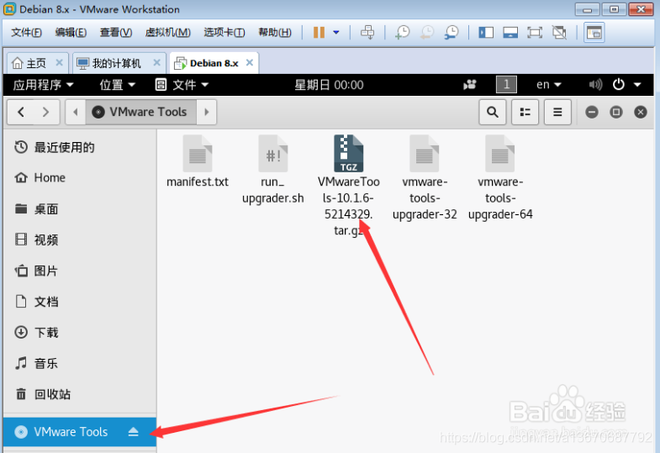Send Ctrl+Alt+Del to the guest
The image size is (660, 453).
coord(367,33)
